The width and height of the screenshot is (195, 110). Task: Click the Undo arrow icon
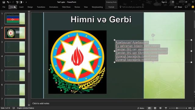pos(8,2)
